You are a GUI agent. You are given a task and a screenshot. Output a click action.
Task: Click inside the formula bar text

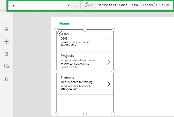pos(134,5)
